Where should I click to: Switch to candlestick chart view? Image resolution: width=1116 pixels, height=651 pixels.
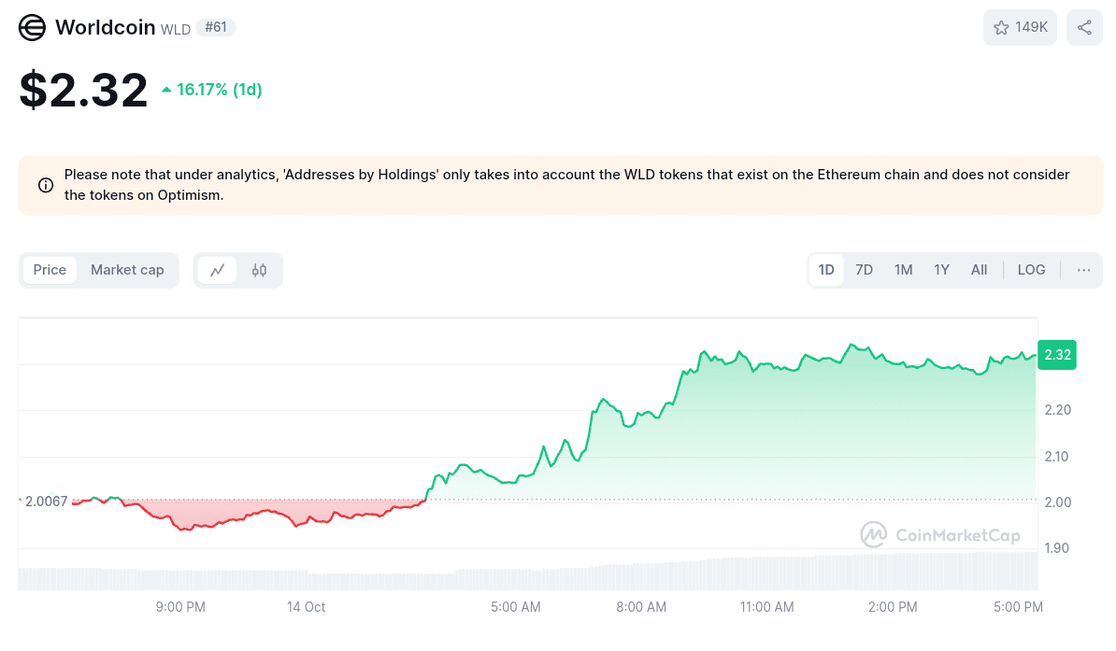point(259,270)
